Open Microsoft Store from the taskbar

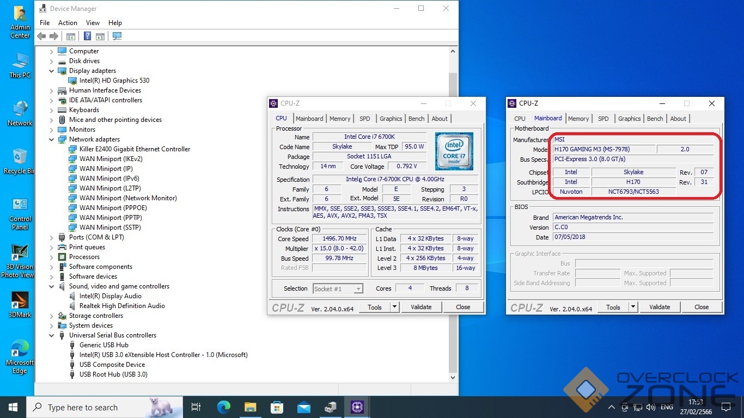tap(277, 407)
